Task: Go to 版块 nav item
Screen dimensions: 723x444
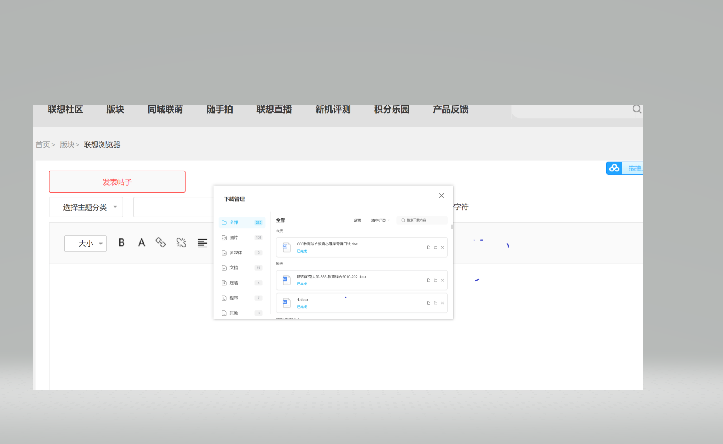Action: [115, 109]
